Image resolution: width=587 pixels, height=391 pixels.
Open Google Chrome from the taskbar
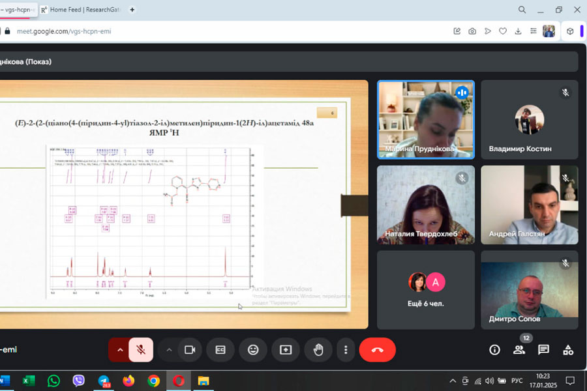point(153,381)
